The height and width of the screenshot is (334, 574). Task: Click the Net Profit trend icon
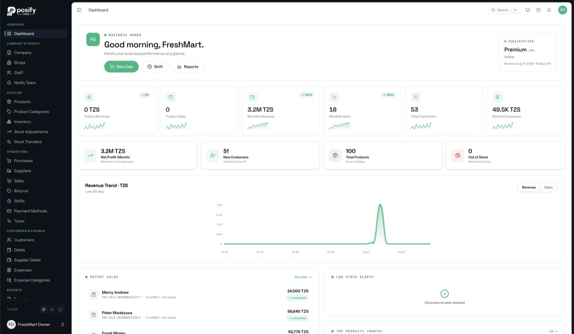pyautogui.click(x=90, y=156)
